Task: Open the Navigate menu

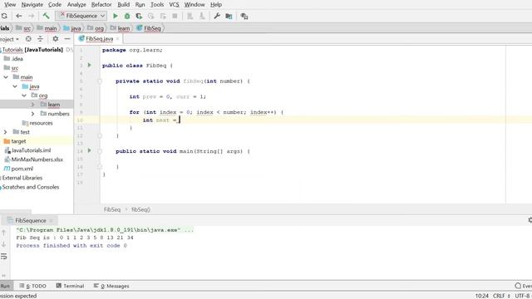Action: coord(32,5)
